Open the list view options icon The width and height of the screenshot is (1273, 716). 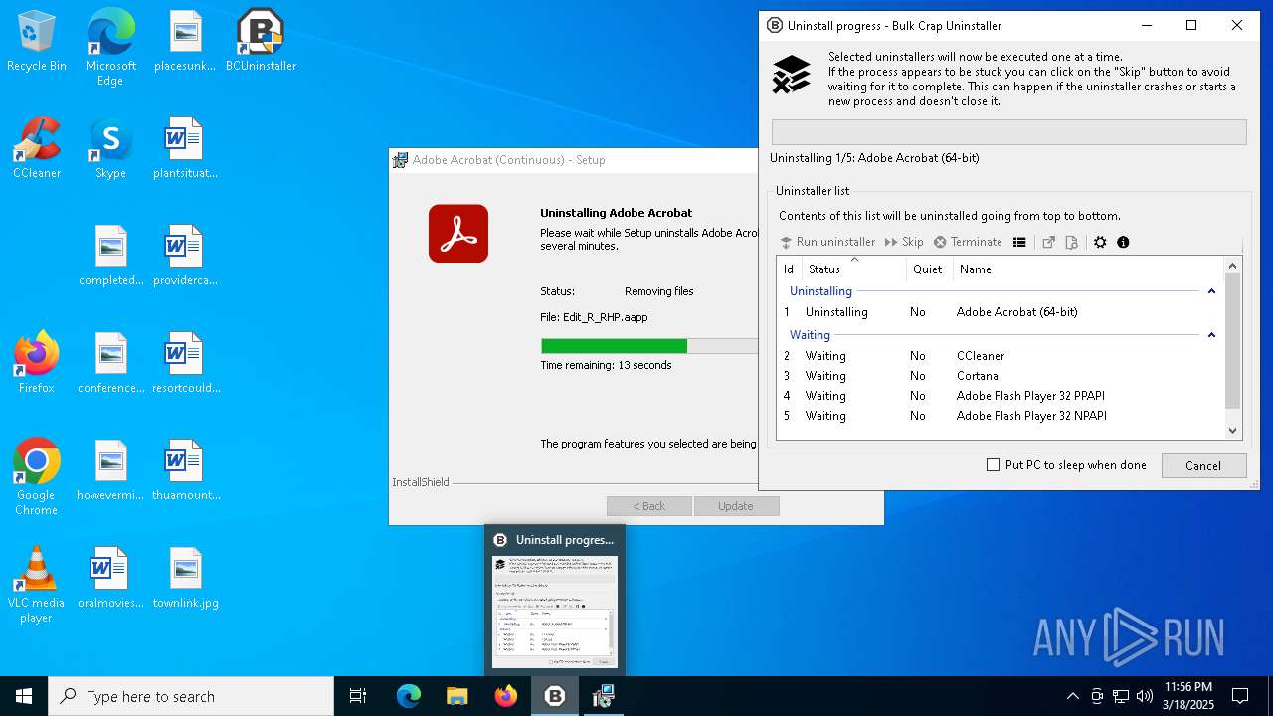pos(1019,242)
